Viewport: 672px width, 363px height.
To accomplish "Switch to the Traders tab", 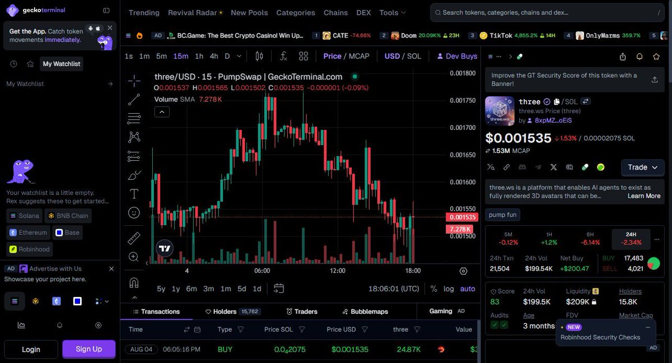I will [302, 311].
